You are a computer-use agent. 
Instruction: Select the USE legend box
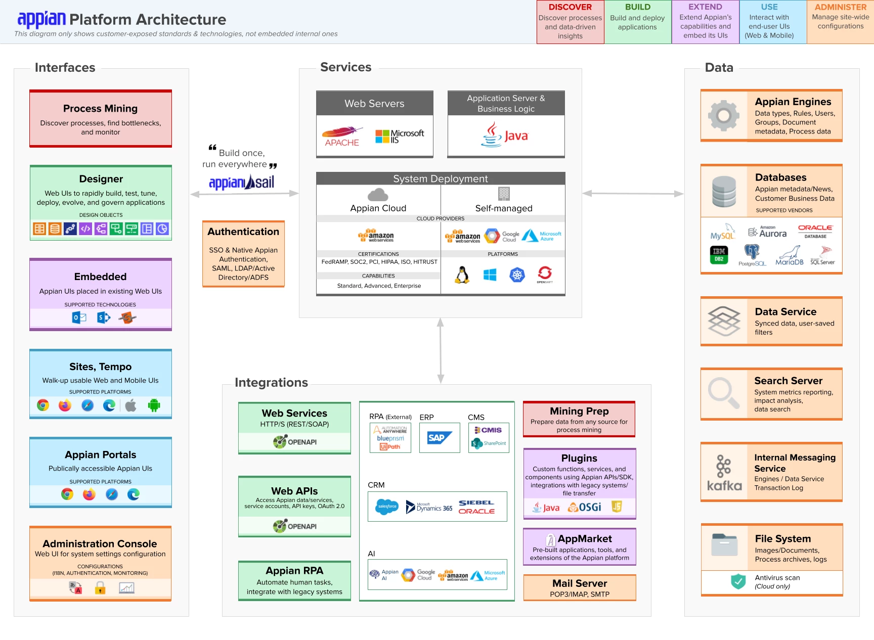click(x=773, y=22)
